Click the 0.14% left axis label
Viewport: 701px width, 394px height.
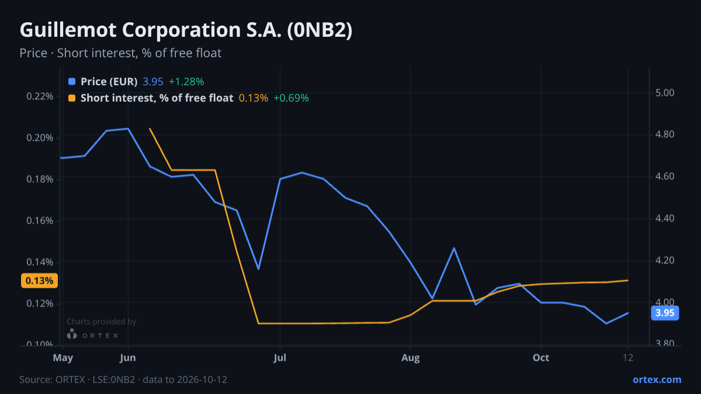[x=40, y=262]
